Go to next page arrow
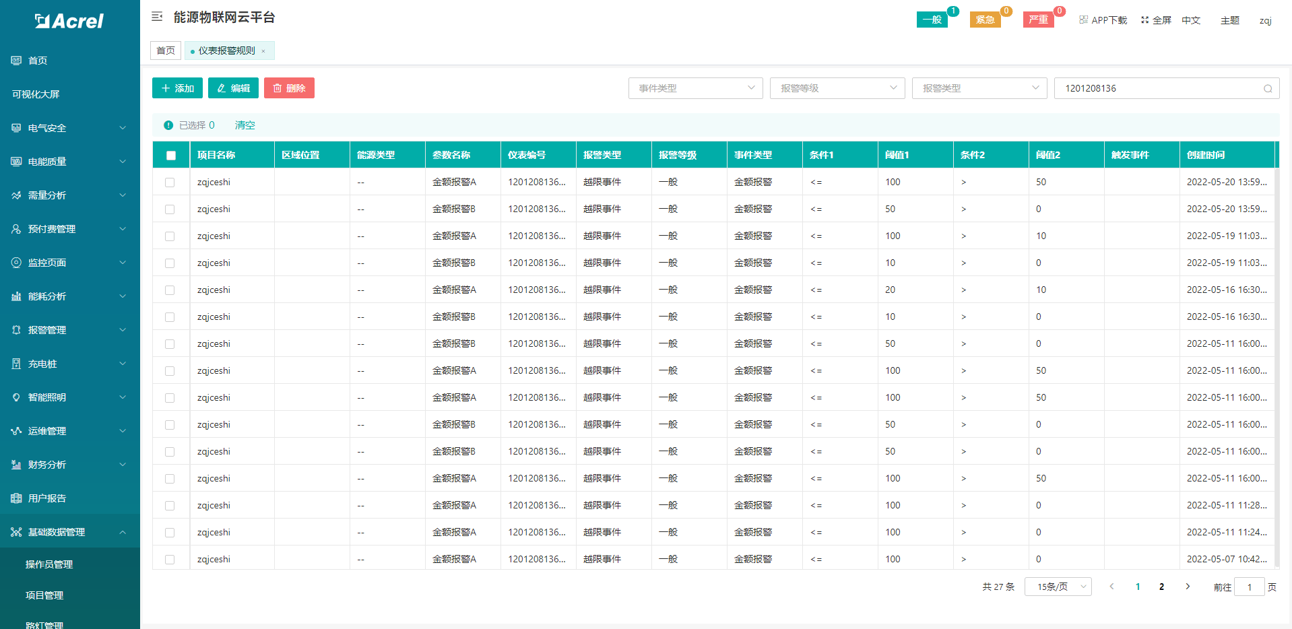 click(x=1188, y=587)
